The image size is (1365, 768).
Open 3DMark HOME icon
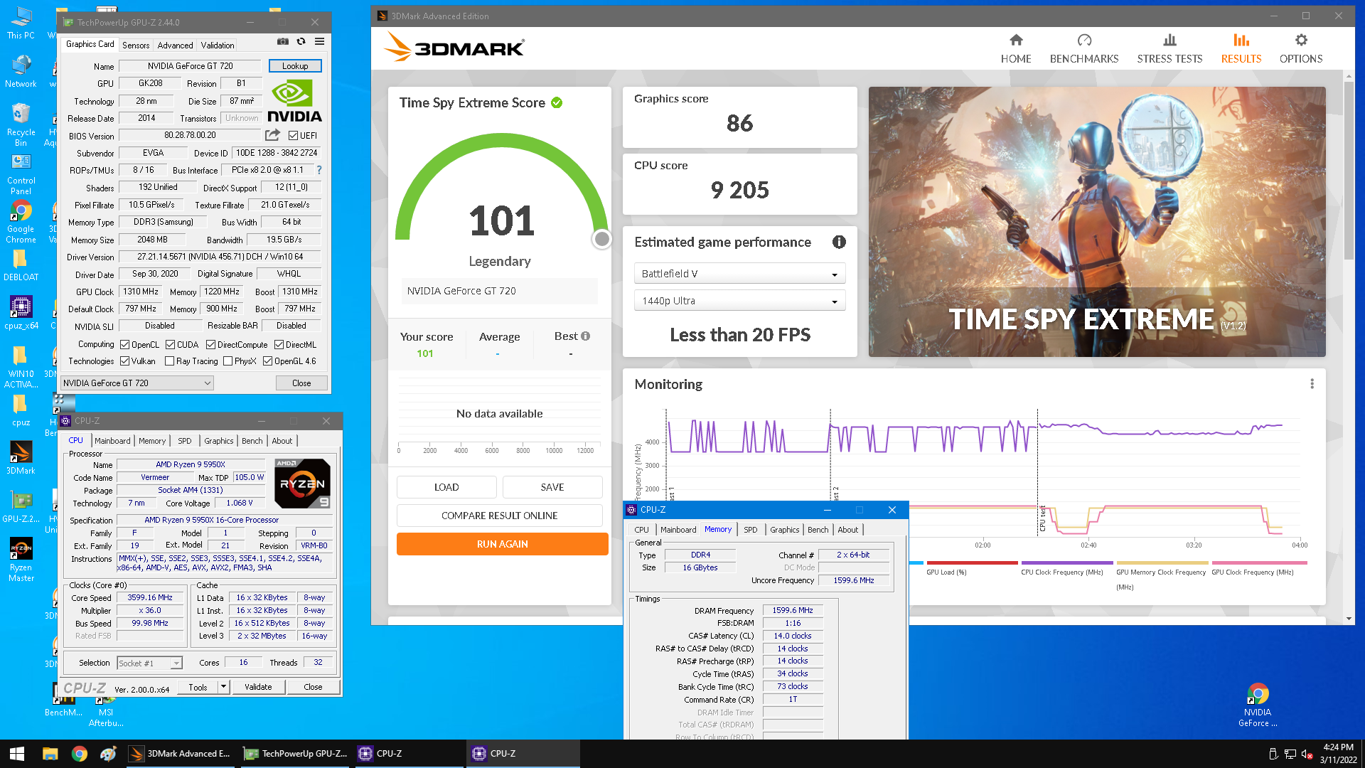1016,41
